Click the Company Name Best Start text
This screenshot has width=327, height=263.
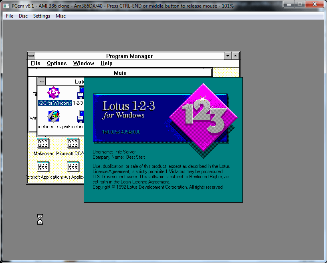(x=119, y=157)
